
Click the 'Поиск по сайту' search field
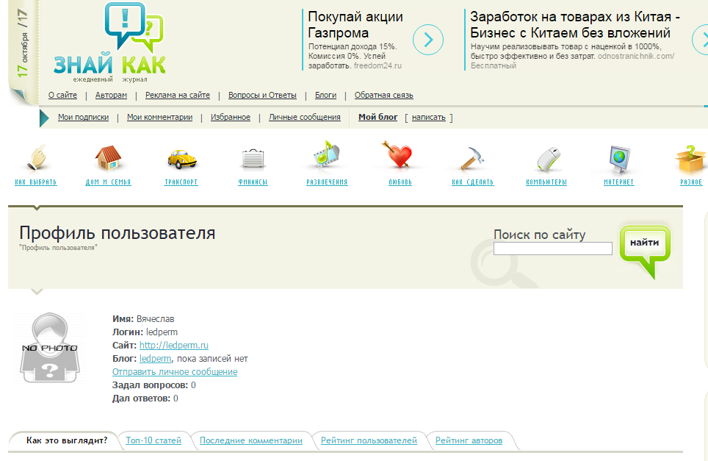pos(552,249)
